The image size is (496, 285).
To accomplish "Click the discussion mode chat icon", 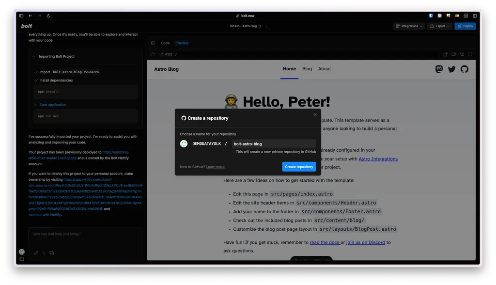I will [51, 253].
